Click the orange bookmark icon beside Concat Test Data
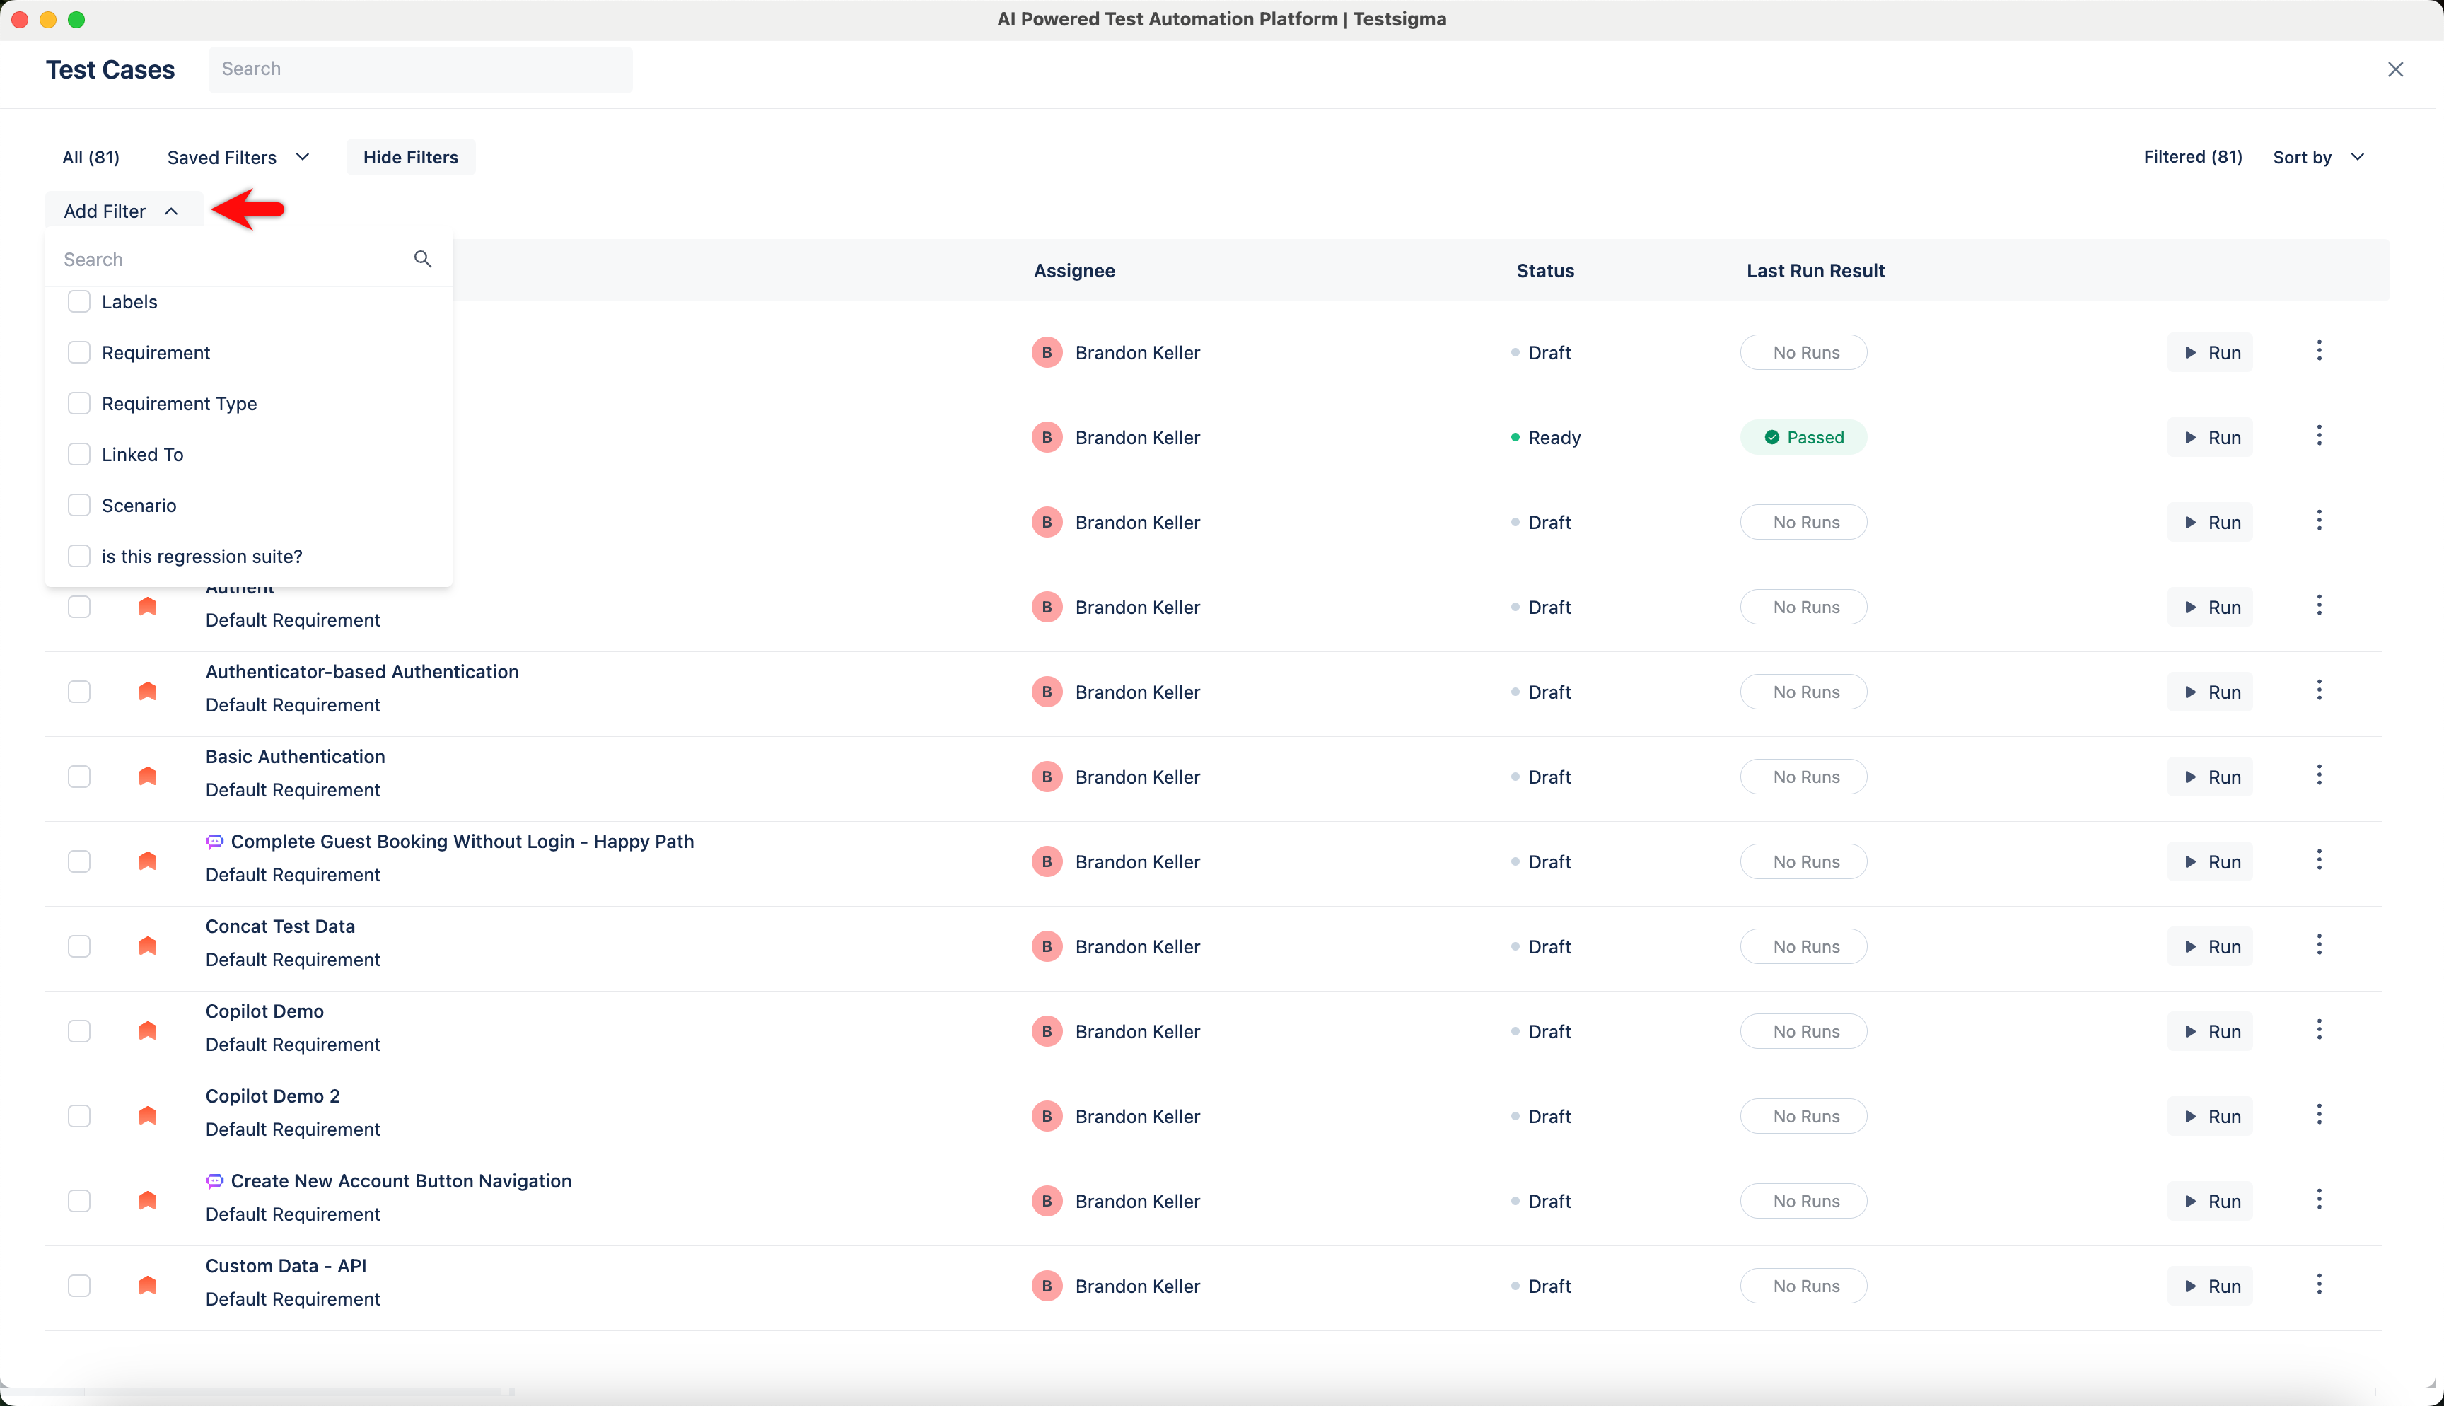Image resolution: width=2444 pixels, height=1406 pixels. click(148, 946)
